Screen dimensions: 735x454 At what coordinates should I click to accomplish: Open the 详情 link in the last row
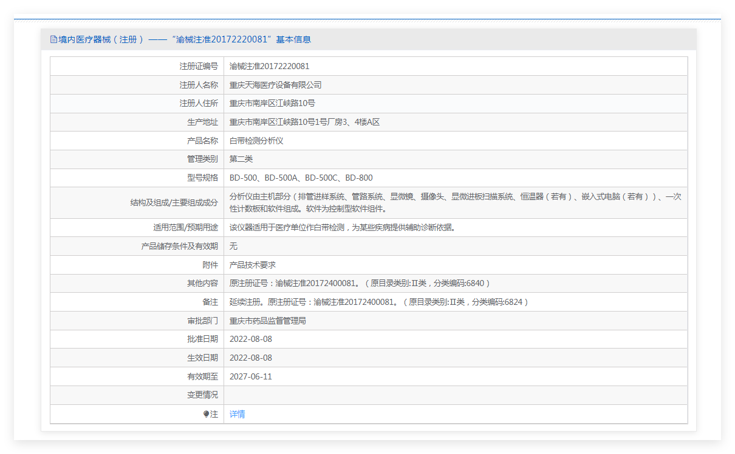(238, 414)
